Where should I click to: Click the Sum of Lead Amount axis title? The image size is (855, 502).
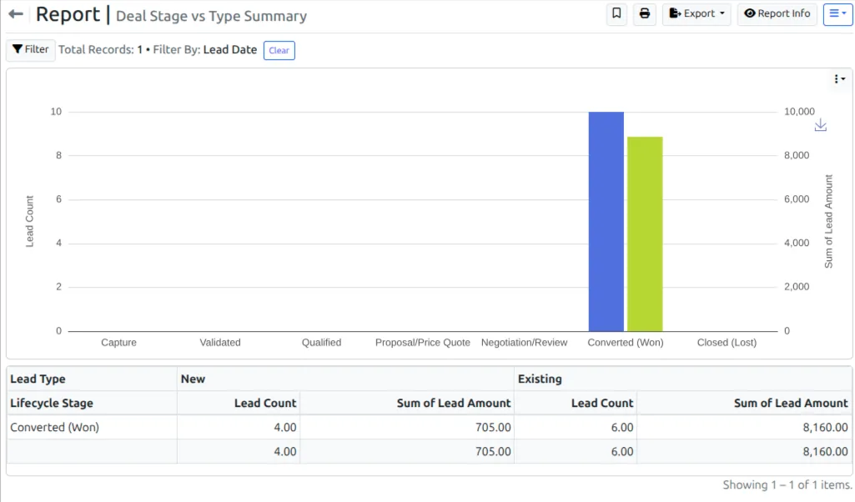point(829,221)
